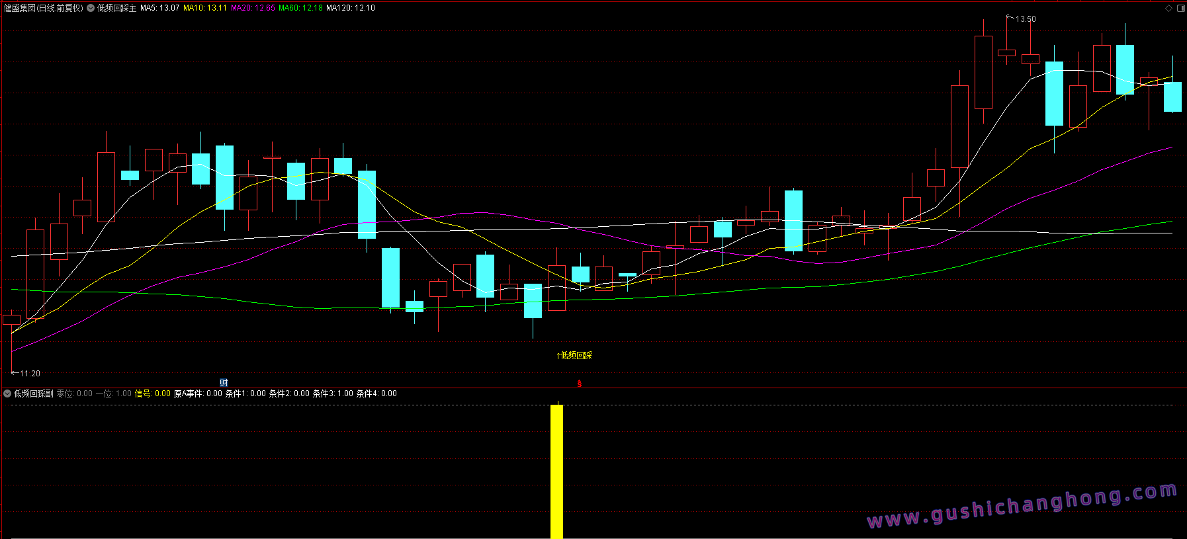Click the yellow signal bar in sub-chart
Screen dimensions: 1187x539
click(557, 472)
